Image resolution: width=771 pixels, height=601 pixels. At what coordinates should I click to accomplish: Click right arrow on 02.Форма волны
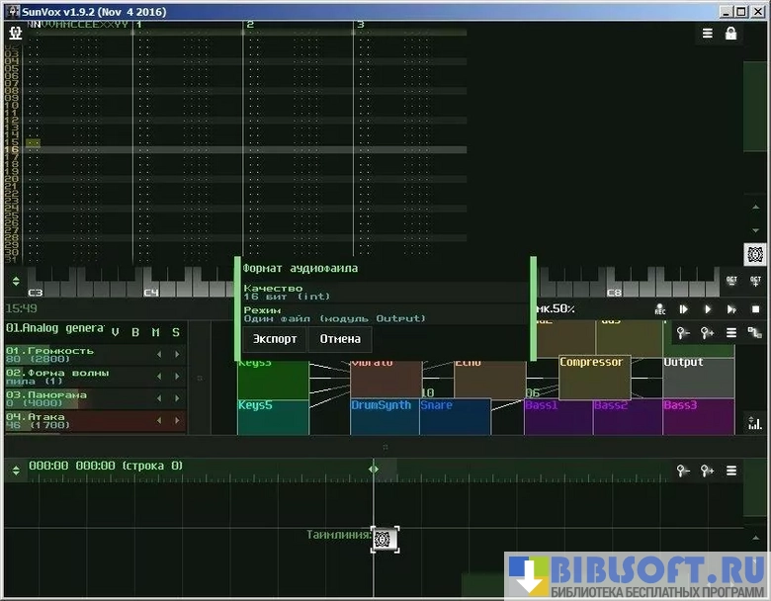coord(177,377)
